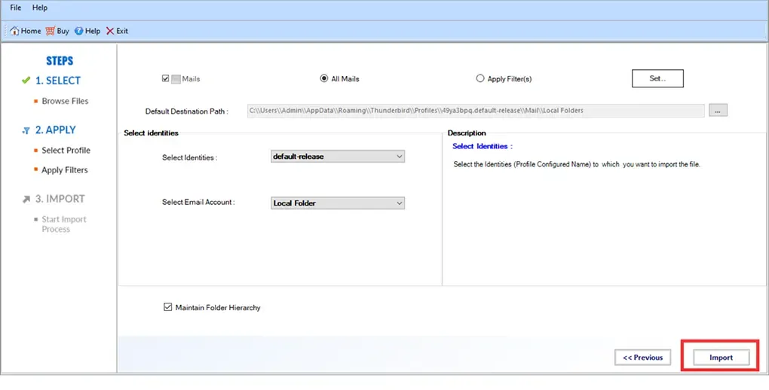769x390 pixels.
Task: Click the Home toolbar icon
Action: point(15,31)
